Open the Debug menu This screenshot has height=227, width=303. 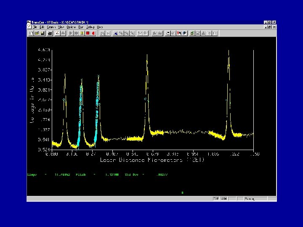[x=90, y=27]
